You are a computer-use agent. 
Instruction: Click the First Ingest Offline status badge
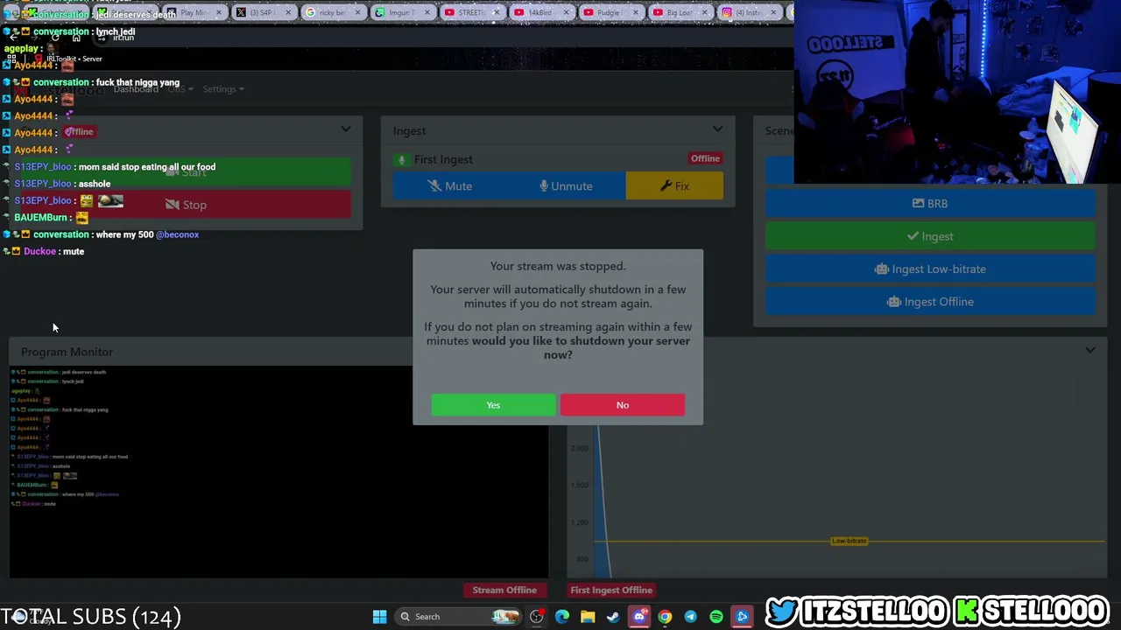tap(611, 590)
